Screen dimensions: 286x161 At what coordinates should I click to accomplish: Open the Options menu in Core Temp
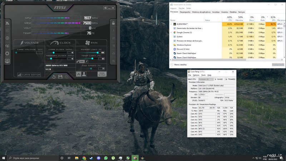196,75
